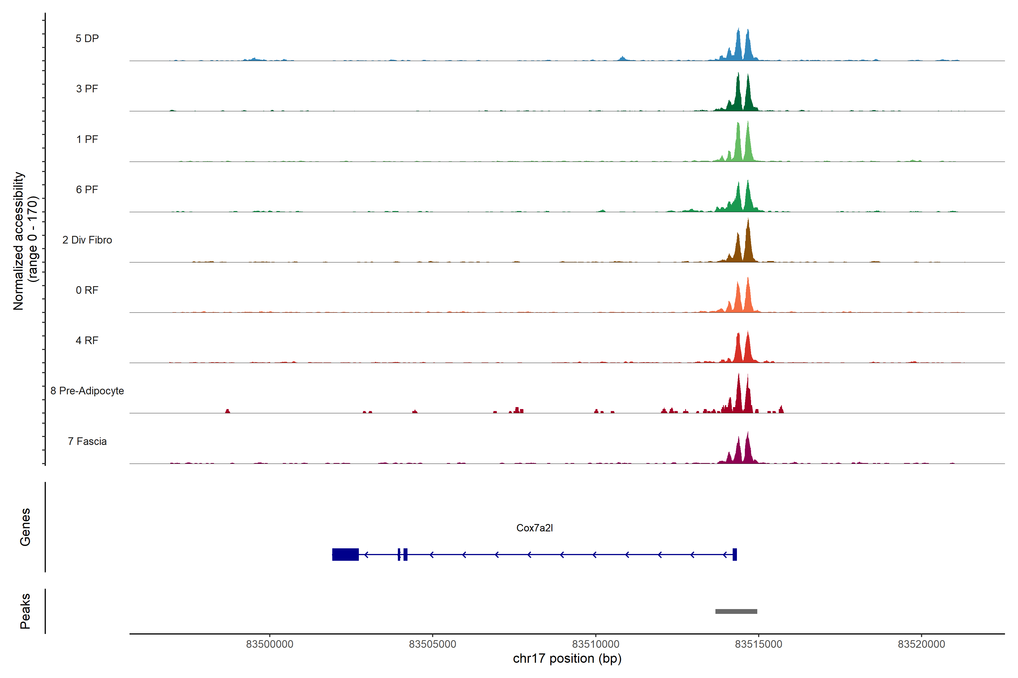Select the 6 PF track label
Screen dimensions: 1018x678
coord(87,189)
